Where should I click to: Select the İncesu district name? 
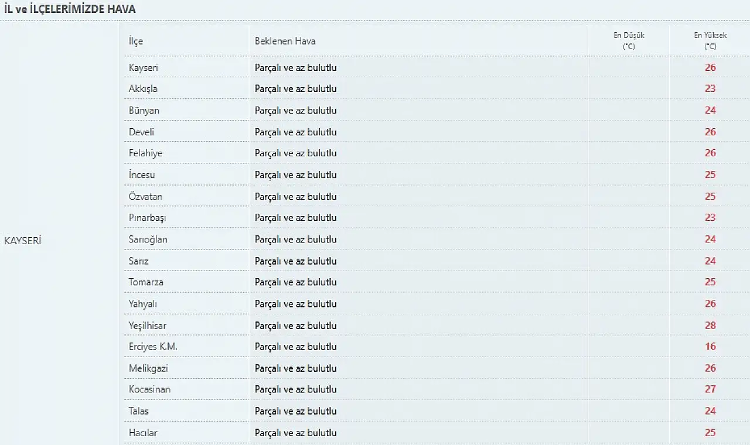coord(142,175)
